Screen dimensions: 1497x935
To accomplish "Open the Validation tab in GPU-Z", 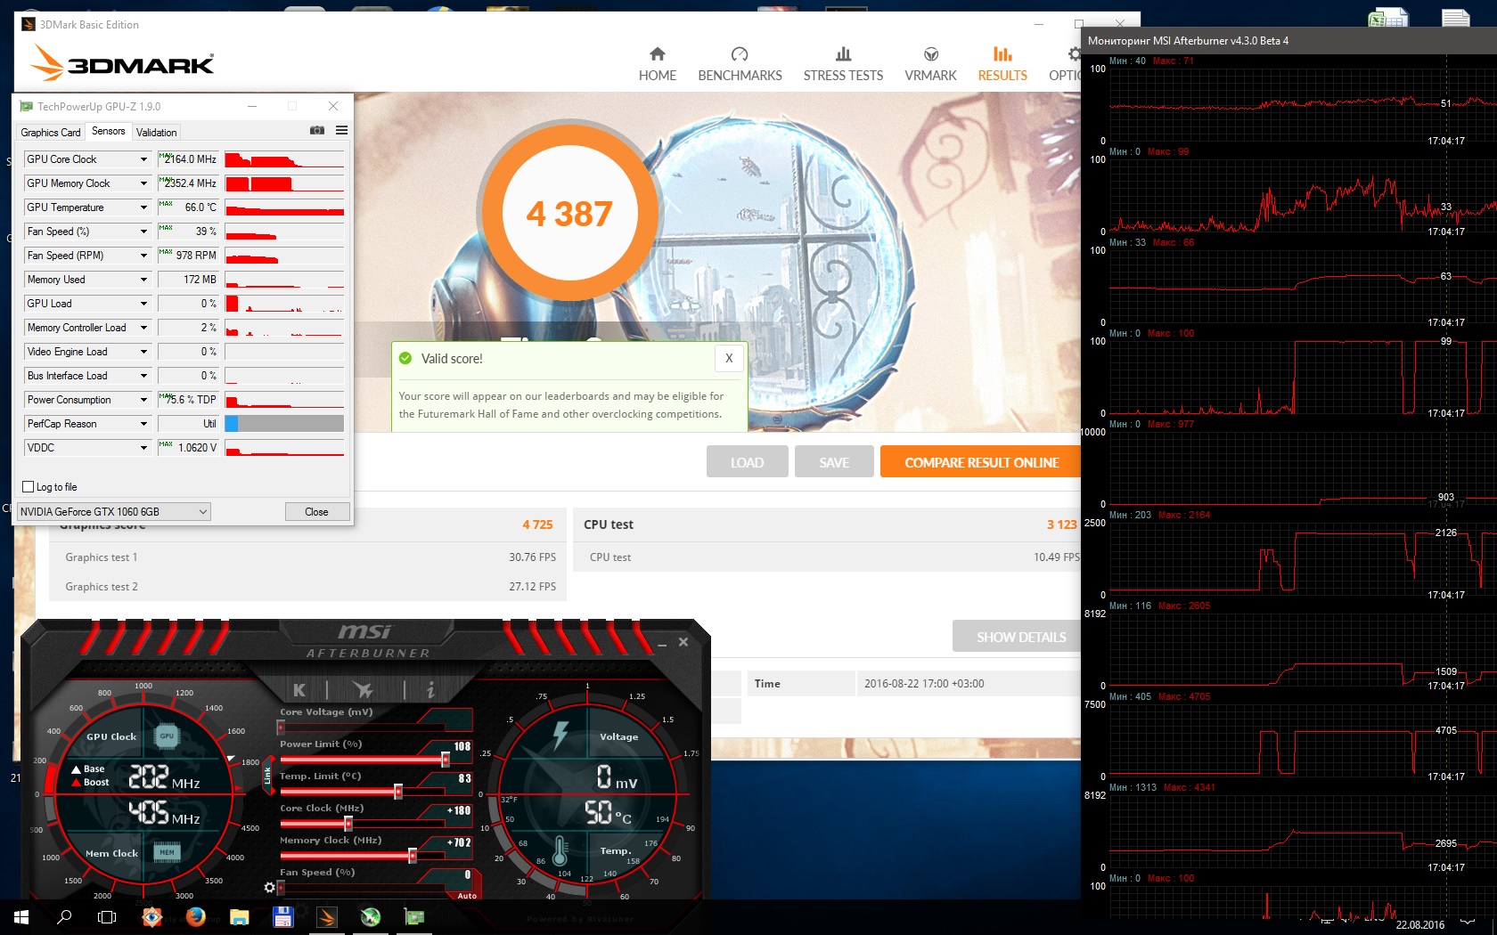I will [x=157, y=132].
